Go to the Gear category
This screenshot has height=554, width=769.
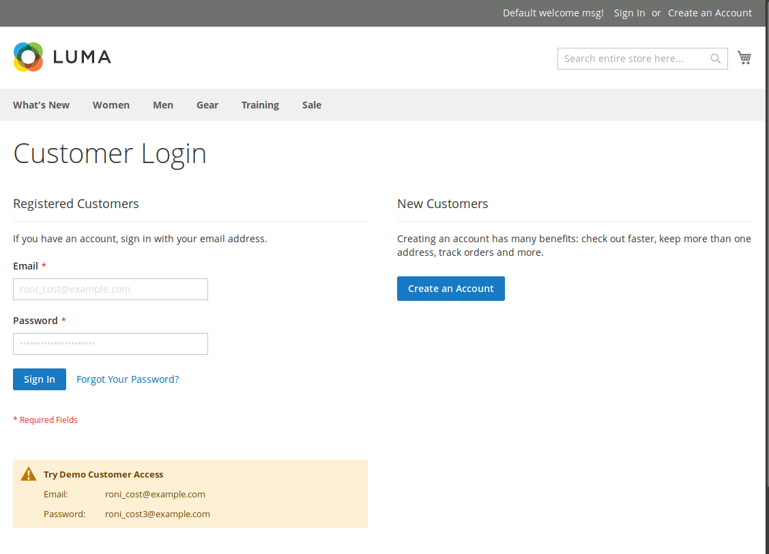point(207,105)
